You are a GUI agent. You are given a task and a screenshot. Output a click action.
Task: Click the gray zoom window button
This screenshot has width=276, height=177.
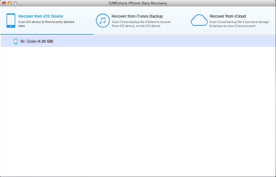pos(15,3)
